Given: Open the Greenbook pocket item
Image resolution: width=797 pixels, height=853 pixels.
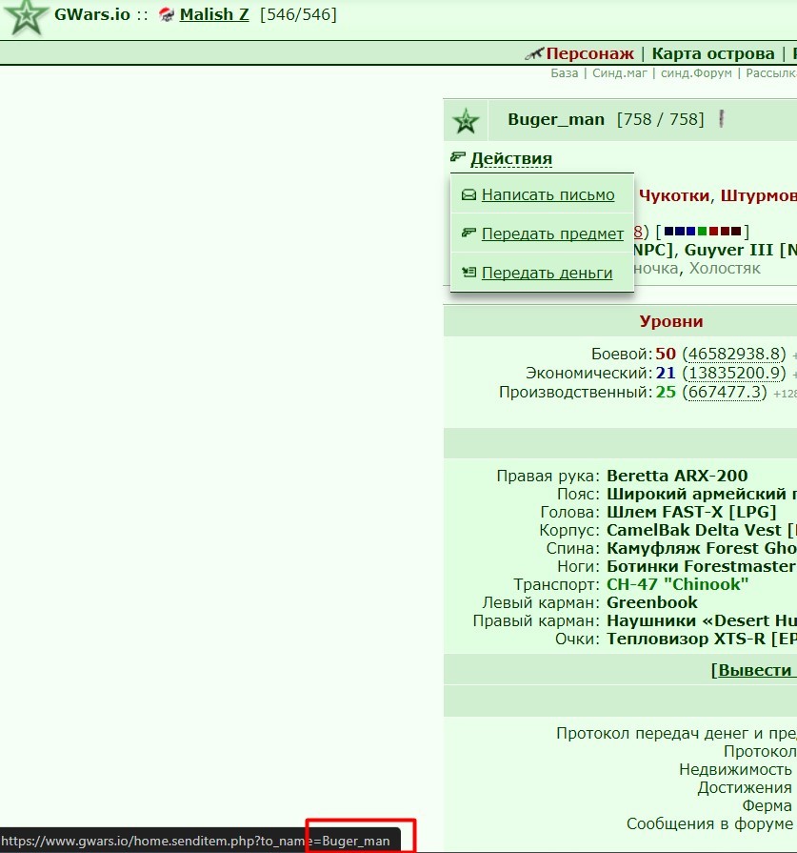Looking at the screenshot, I should 652,602.
